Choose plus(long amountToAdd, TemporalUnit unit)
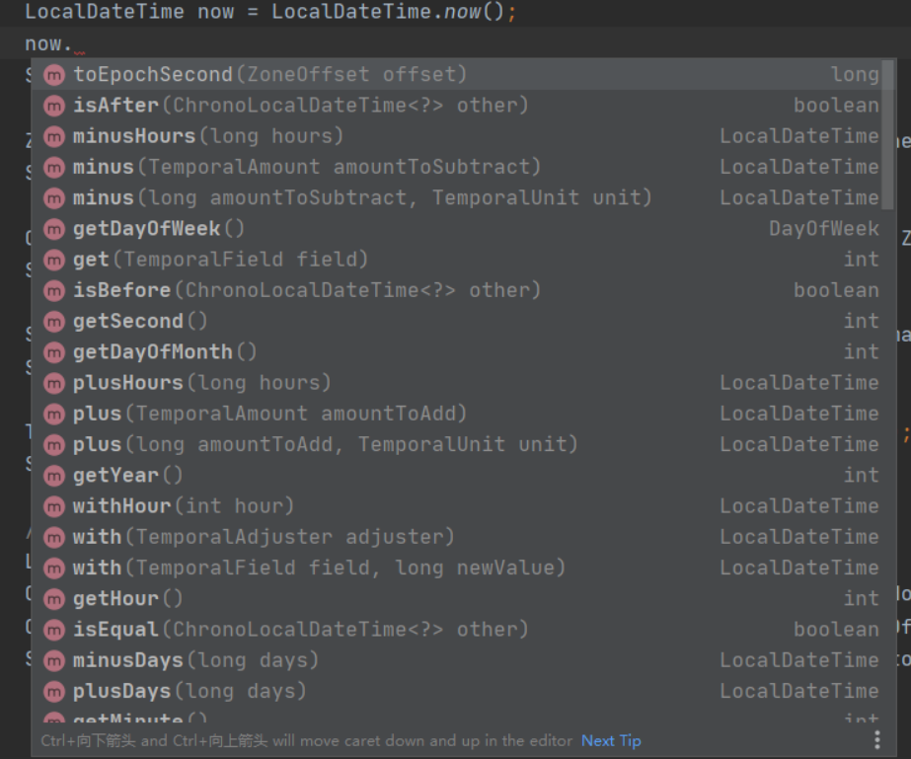The image size is (911, 759). tap(324, 444)
